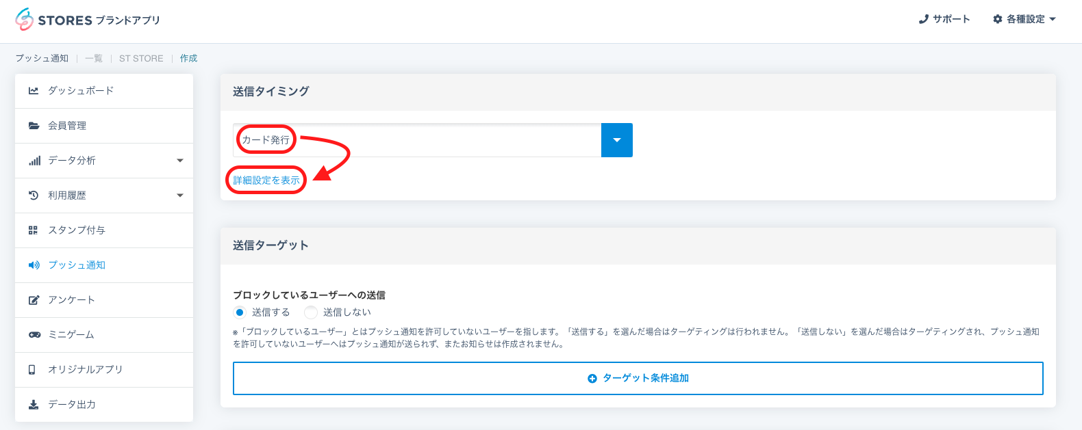
Task: Open オリジナルアプリ in the sidebar
Action: pos(85,370)
